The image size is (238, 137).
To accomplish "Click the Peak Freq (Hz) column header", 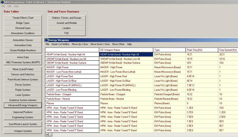I will pyautogui.click(x=202, y=50).
